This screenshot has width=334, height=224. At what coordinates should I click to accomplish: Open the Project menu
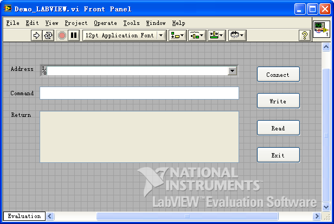coord(76,23)
